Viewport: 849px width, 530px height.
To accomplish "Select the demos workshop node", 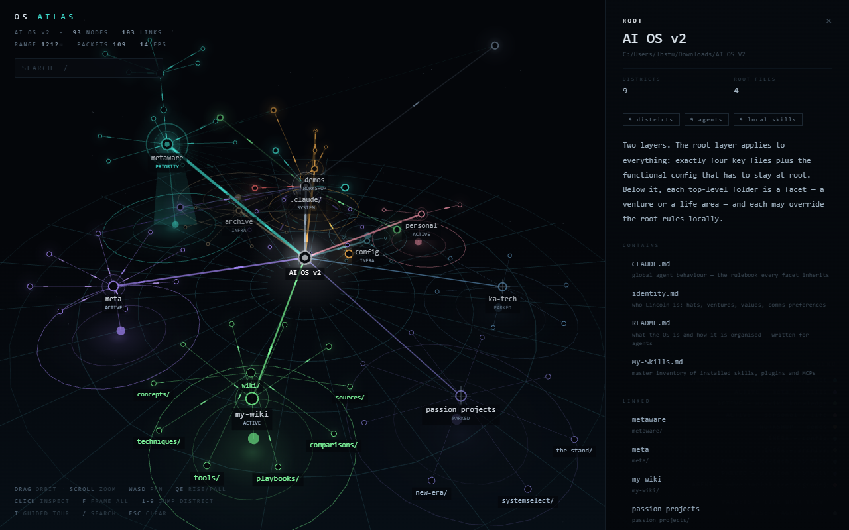I will [314, 169].
